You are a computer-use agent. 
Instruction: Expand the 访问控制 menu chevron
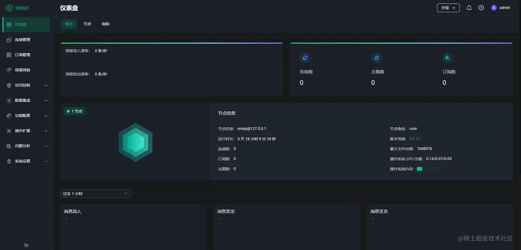click(46, 85)
